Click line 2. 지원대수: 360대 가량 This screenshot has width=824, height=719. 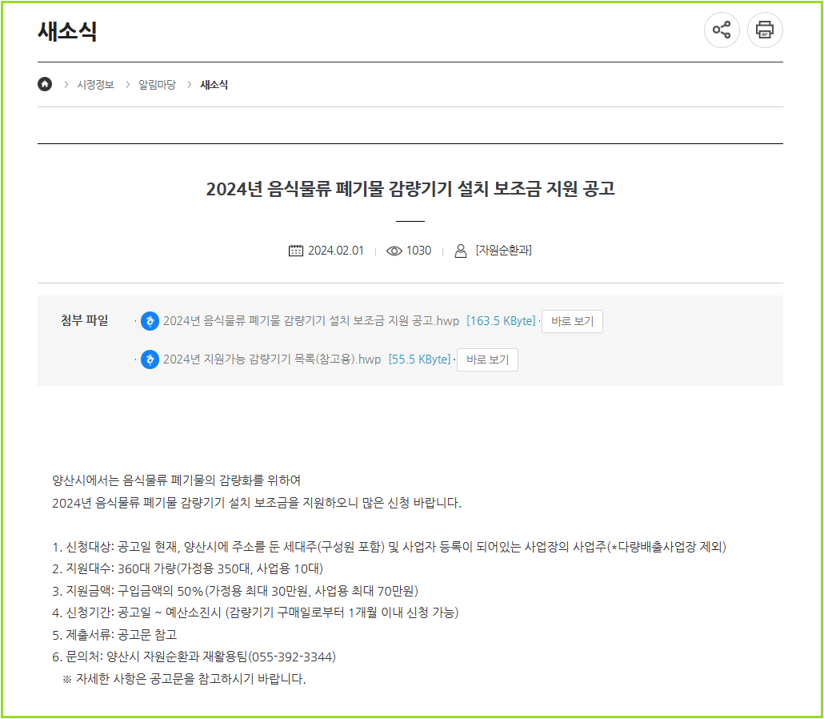point(188,569)
